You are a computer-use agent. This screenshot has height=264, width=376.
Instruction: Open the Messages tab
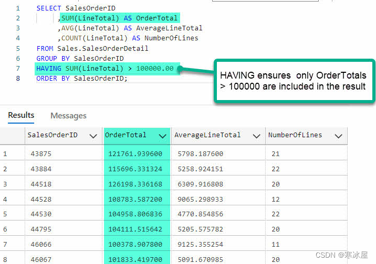[x=68, y=116]
